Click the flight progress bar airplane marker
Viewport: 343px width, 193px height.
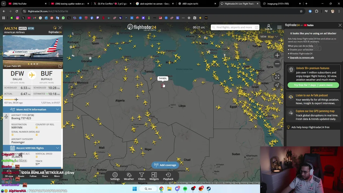(16, 99)
